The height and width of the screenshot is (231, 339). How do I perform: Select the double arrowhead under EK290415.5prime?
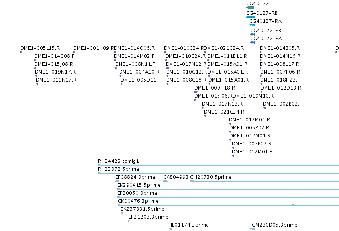(x=119, y=189)
